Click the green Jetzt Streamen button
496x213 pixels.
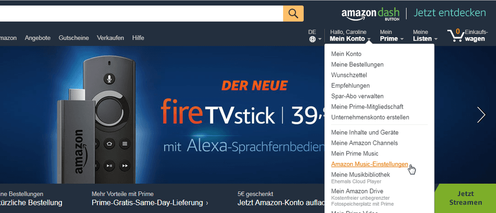click(465, 198)
